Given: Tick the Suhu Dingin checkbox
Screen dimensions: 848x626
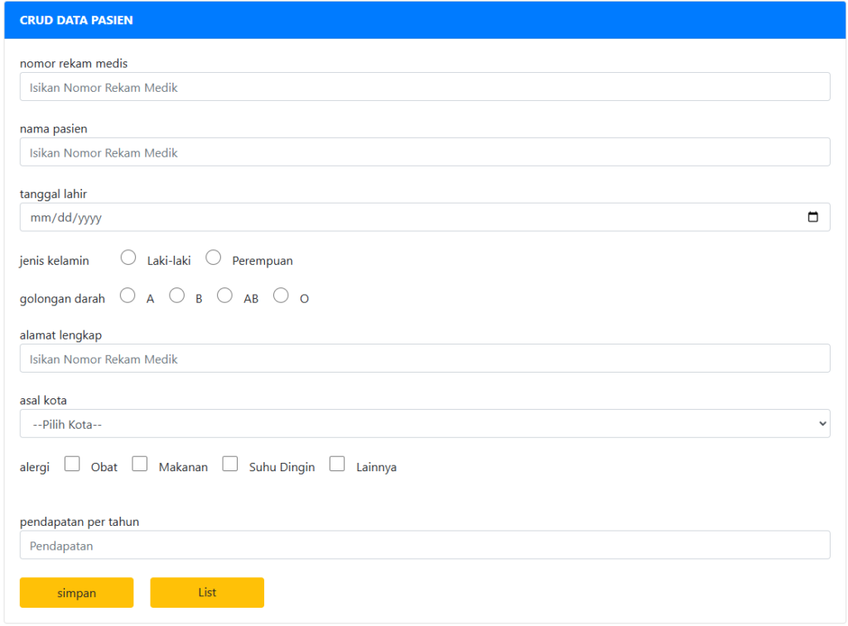Looking at the screenshot, I should 230,464.
